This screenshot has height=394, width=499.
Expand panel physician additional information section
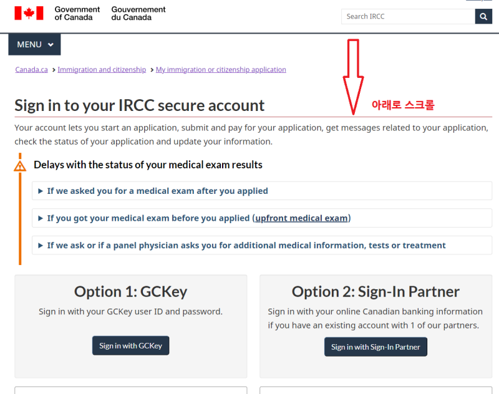point(262,245)
